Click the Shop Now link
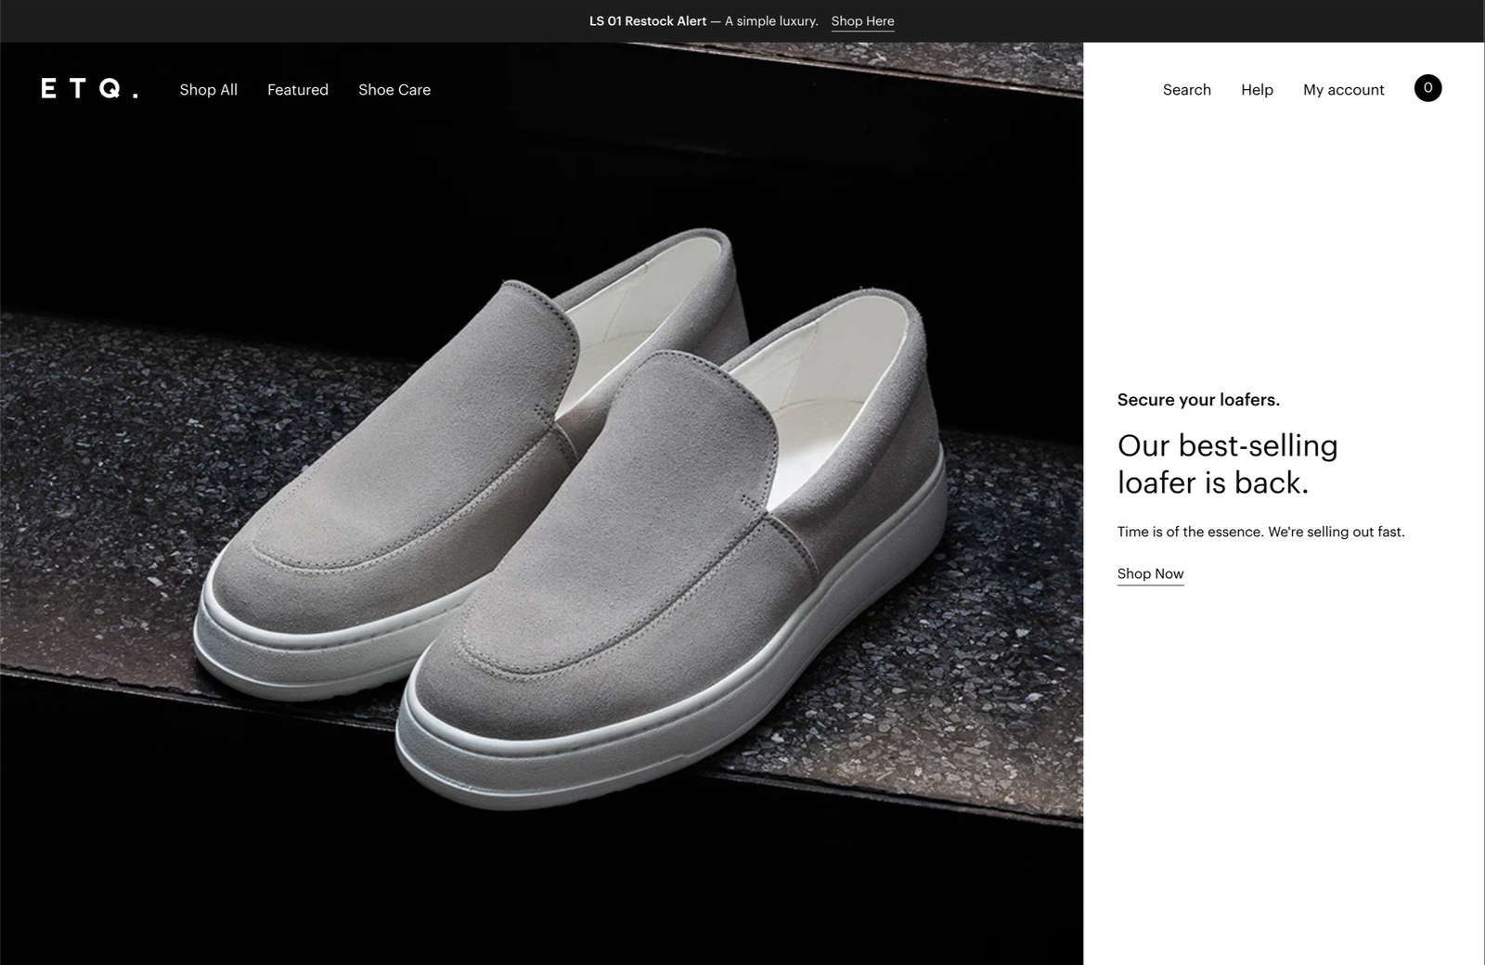Image resolution: width=1485 pixels, height=965 pixels. [x=1150, y=574]
